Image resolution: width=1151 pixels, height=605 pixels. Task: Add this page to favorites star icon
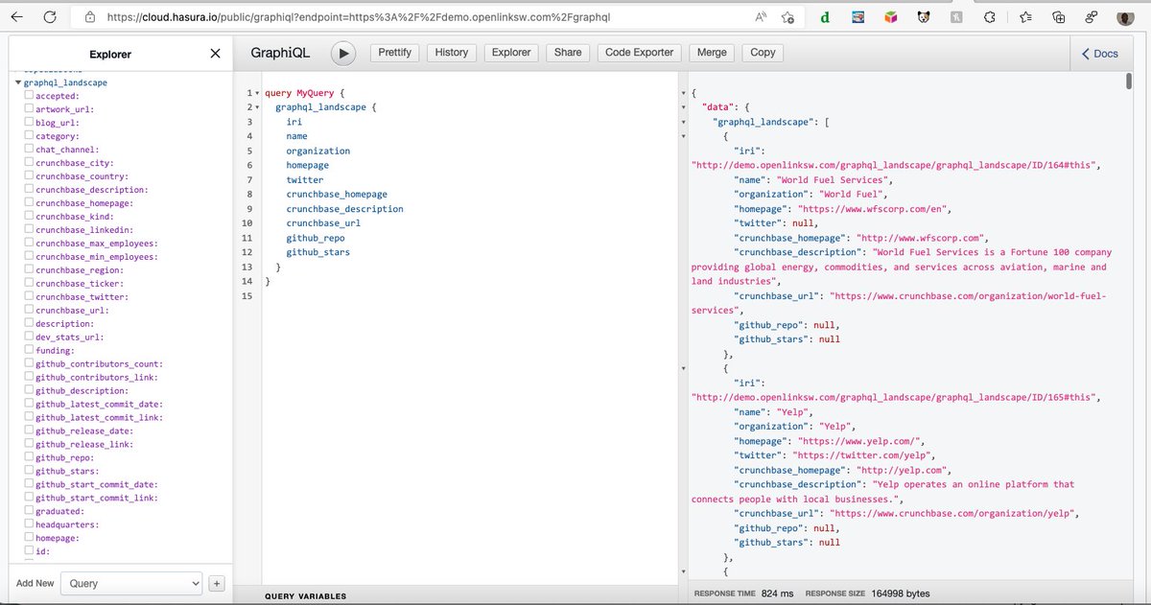(787, 17)
